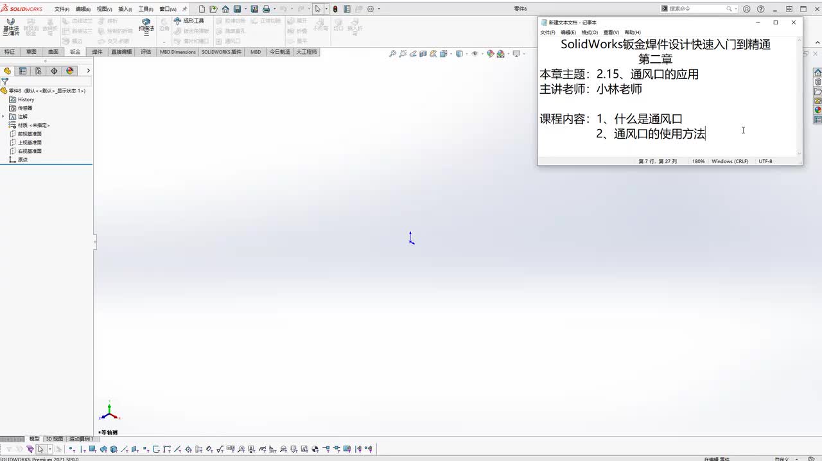The height and width of the screenshot is (461, 822).
Task: Toggle the menu bar pin icon
Action: 185,9
